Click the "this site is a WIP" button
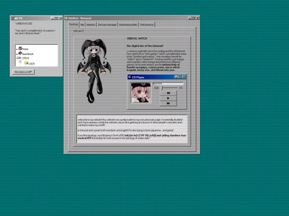The height and width of the screenshot is (216, 289). 24,72
